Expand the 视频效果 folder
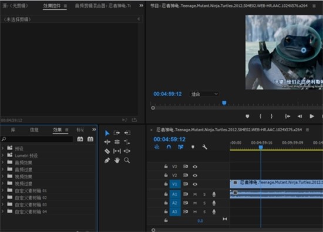The height and width of the screenshot is (232, 323). pos(3,176)
